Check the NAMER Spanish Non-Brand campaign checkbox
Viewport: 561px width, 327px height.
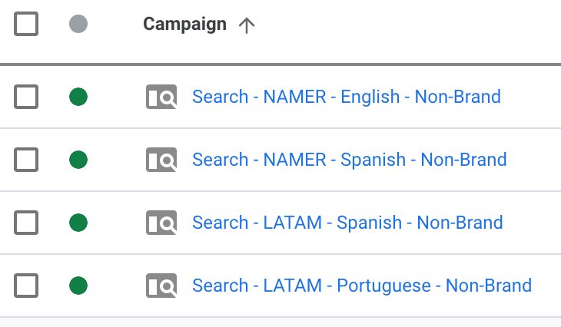(x=26, y=160)
